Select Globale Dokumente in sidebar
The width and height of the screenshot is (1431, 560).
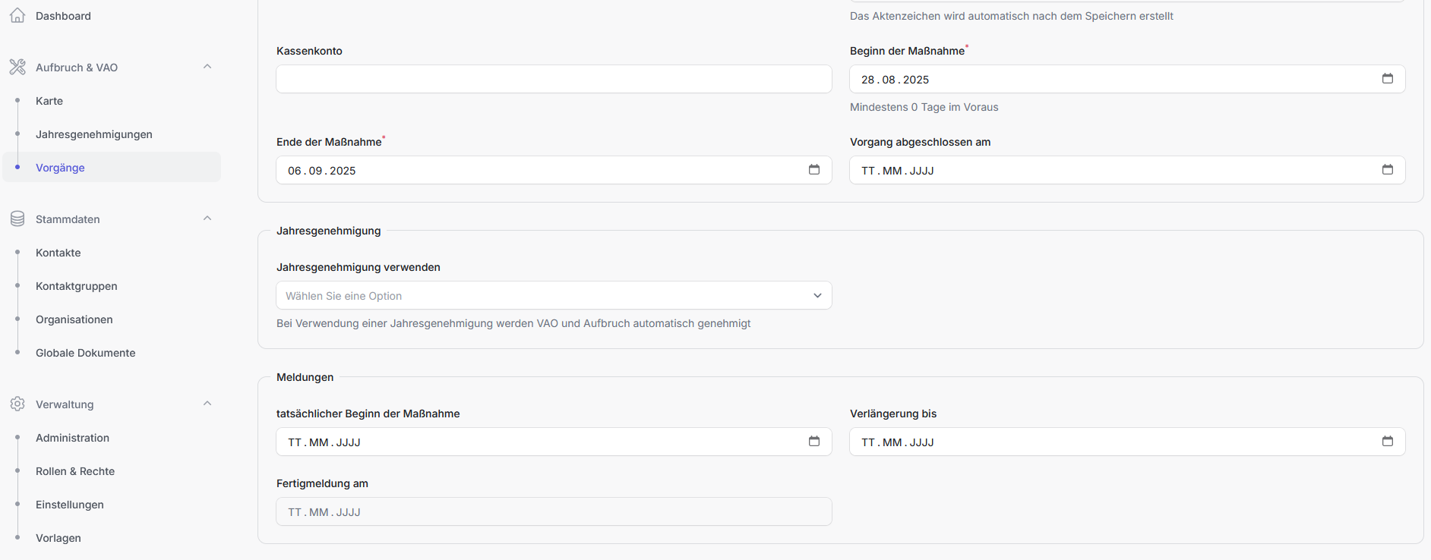(x=86, y=353)
